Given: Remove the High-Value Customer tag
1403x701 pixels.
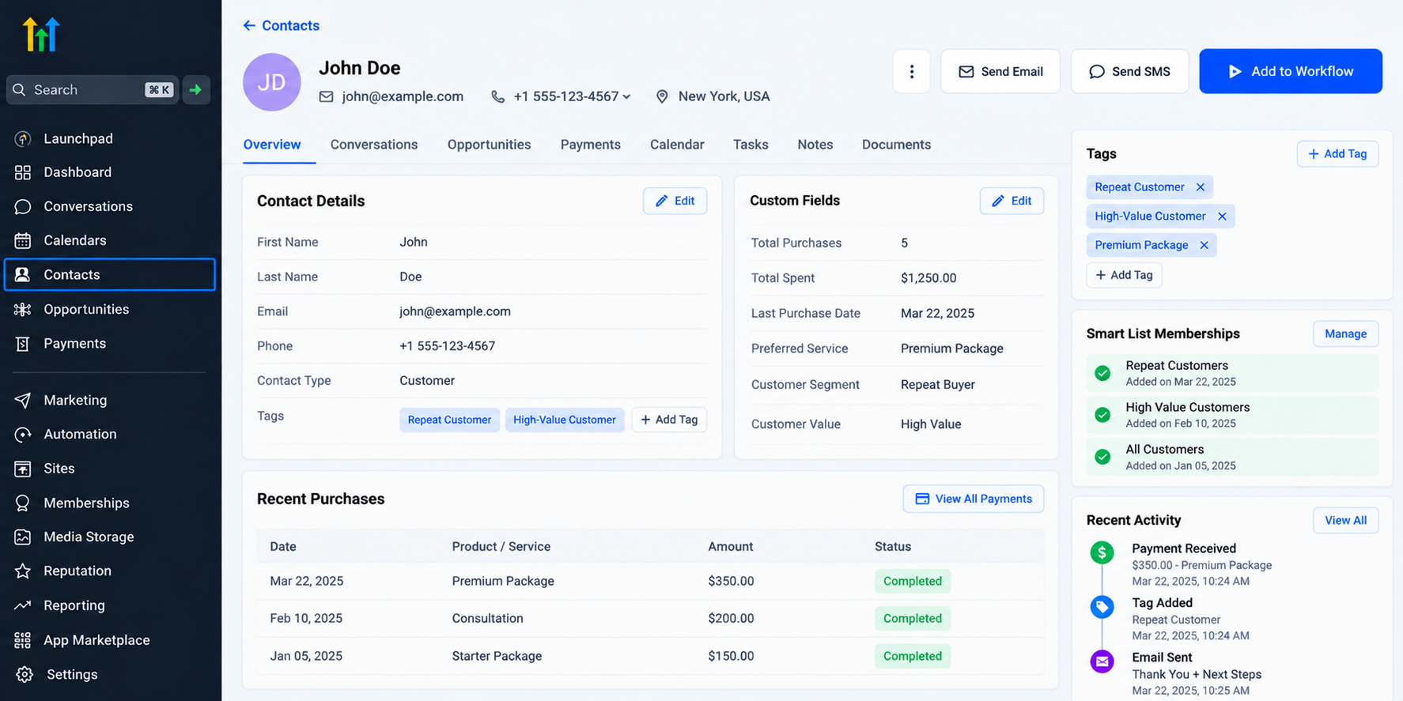Looking at the screenshot, I should click(1222, 217).
